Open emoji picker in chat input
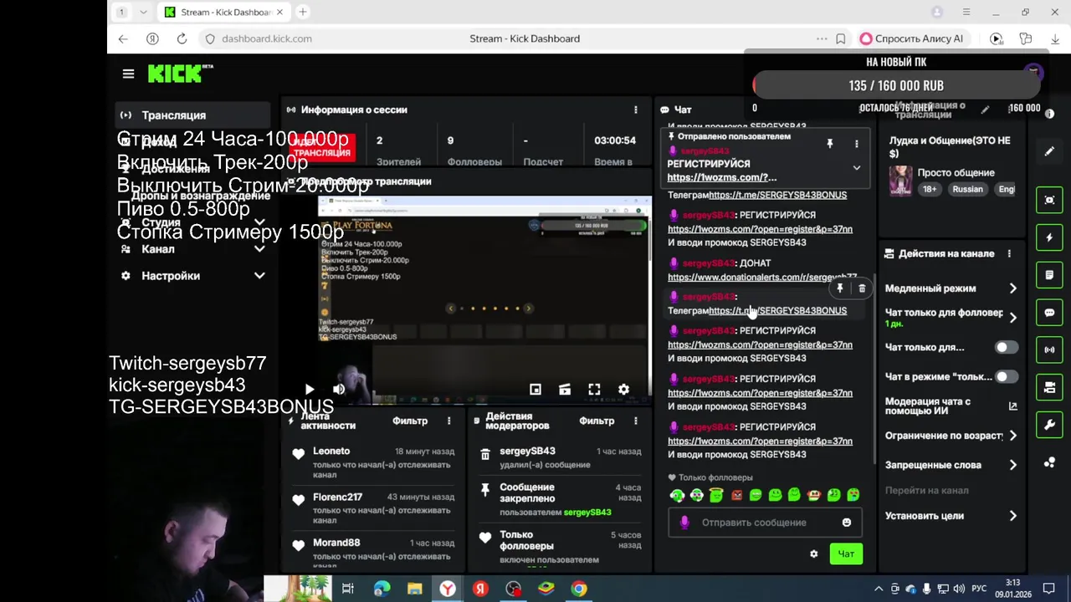Screen dimensions: 1071x602 (846, 523)
